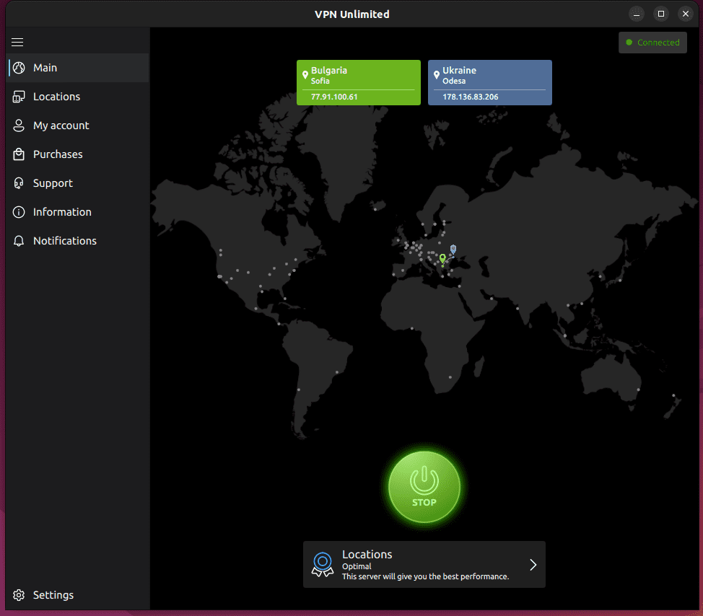Screen dimensions: 703x616
Task: Click the blue shield marker on map
Action: click(x=453, y=250)
